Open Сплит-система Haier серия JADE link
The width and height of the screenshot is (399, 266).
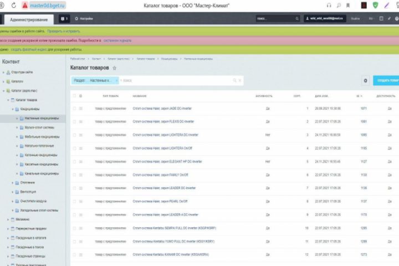coord(162,109)
